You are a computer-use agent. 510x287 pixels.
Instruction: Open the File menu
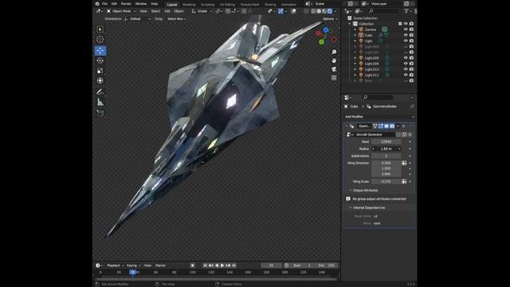pos(104,4)
